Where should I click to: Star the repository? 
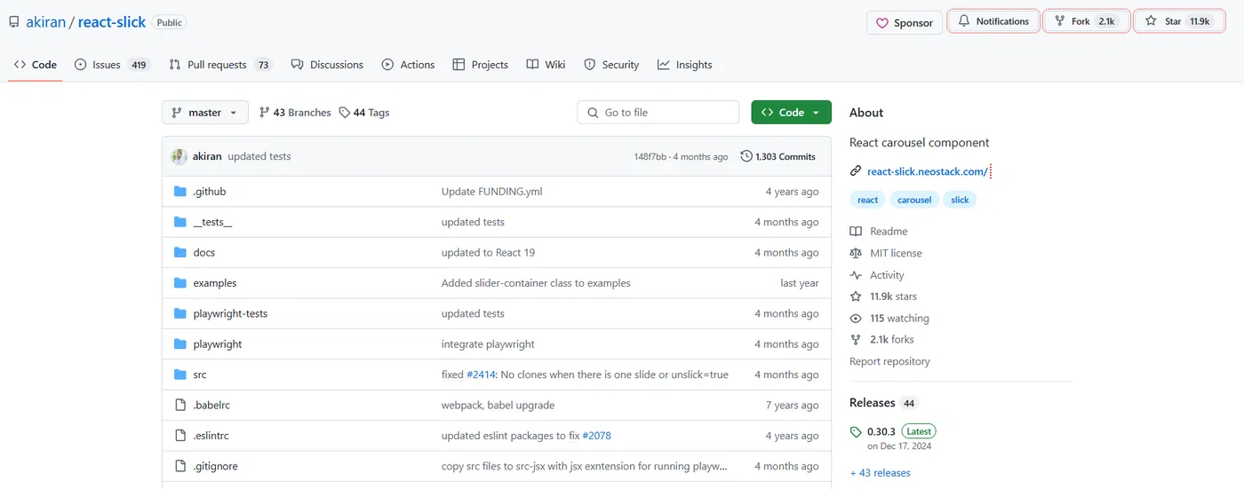pos(1178,21)
